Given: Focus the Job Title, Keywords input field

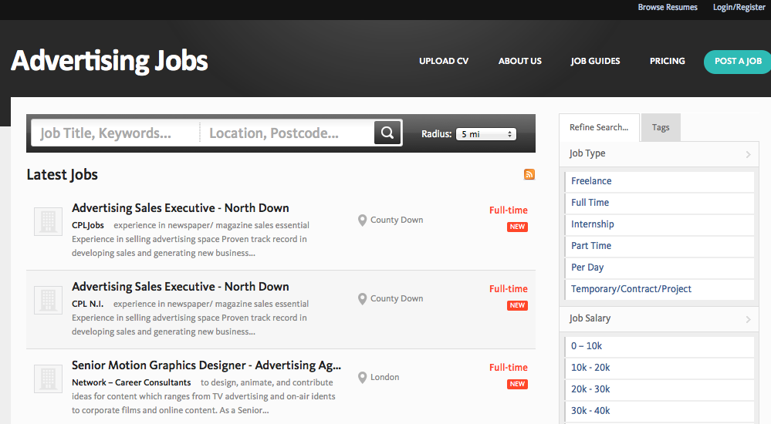Looking at the screenshot, I should (x=115, y=133).
